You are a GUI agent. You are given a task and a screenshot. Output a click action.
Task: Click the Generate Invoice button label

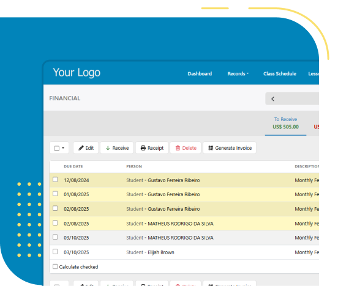point(233,148)
